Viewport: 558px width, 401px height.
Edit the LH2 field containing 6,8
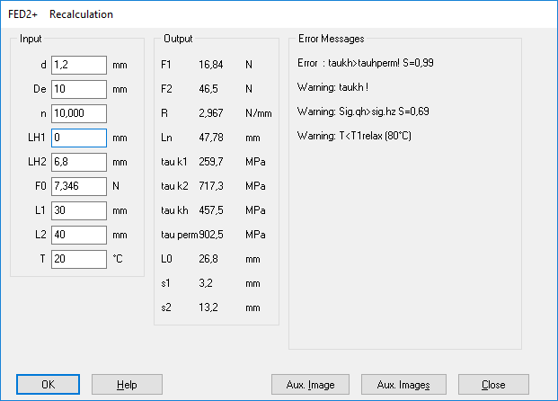(x=79, y=162)
